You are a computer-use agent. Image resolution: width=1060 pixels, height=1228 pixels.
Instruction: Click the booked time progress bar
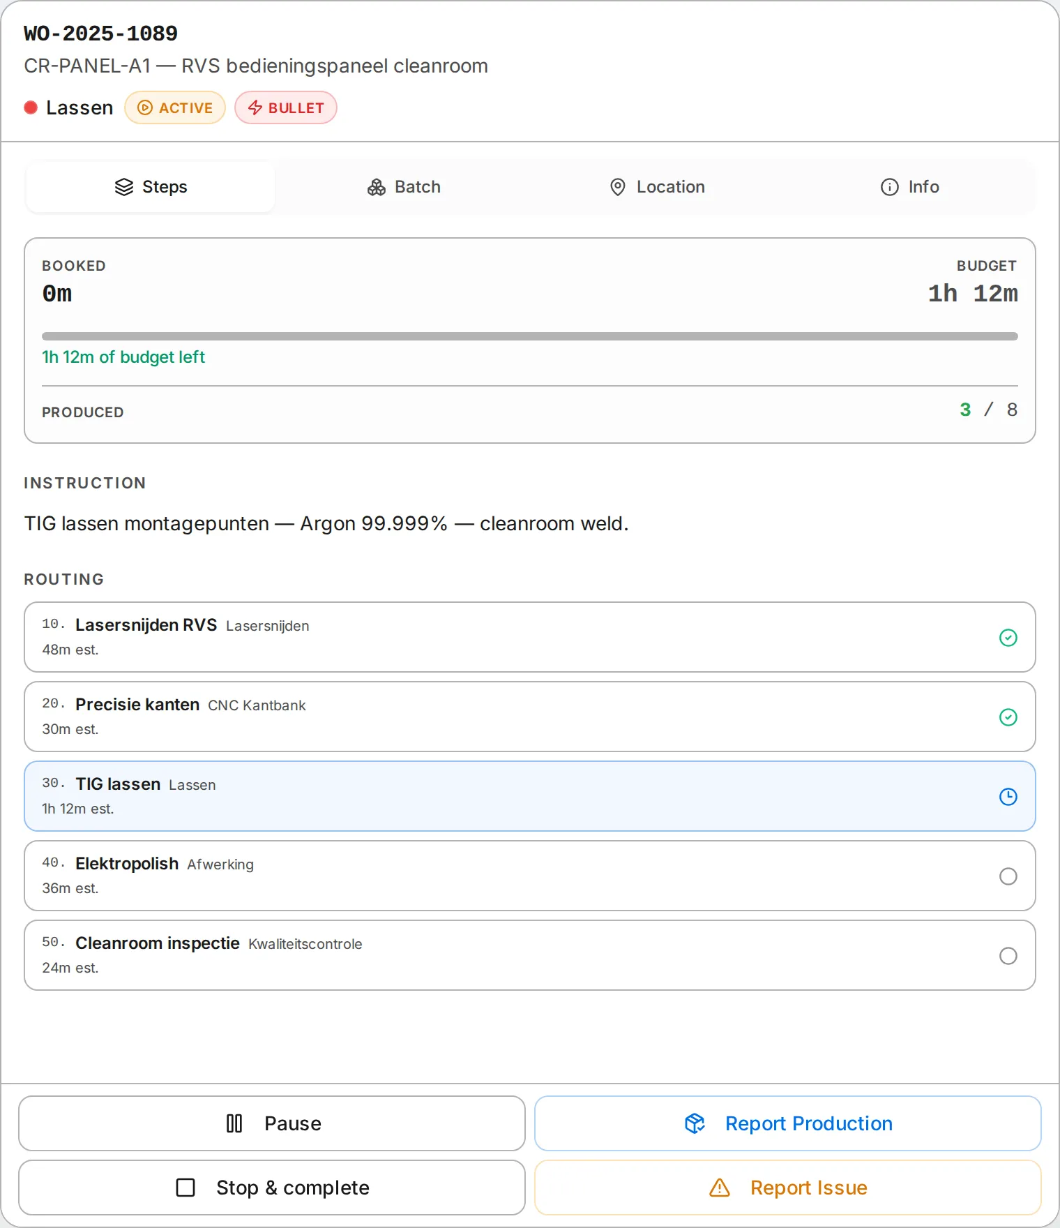tap(530, 336)
